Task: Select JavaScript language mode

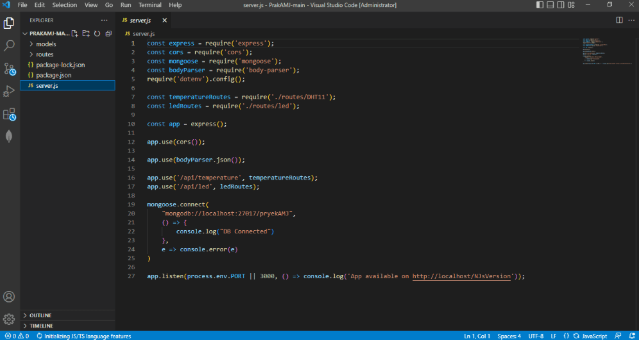Action: click(594, 336)
